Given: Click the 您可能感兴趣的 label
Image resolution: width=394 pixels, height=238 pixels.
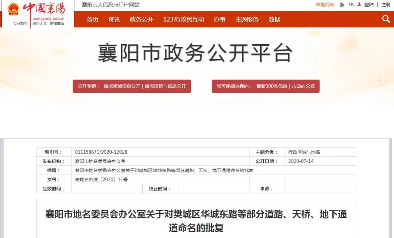Looking at the screenshot, I should pyautogui.click(x=234, y=86).
